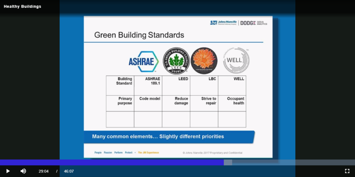Click the Green Building Standards heading
This screenshot has height=177, width=355.
pos(139,35)
